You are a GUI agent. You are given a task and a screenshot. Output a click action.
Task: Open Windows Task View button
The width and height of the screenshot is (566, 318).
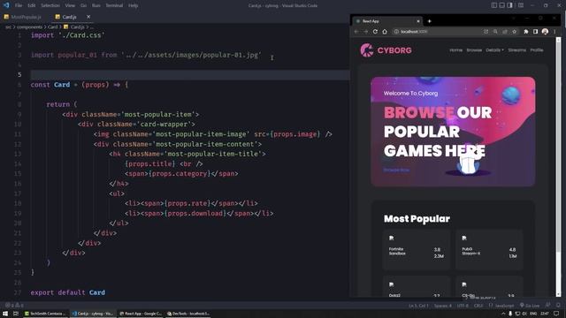click(x=16, y=314)
